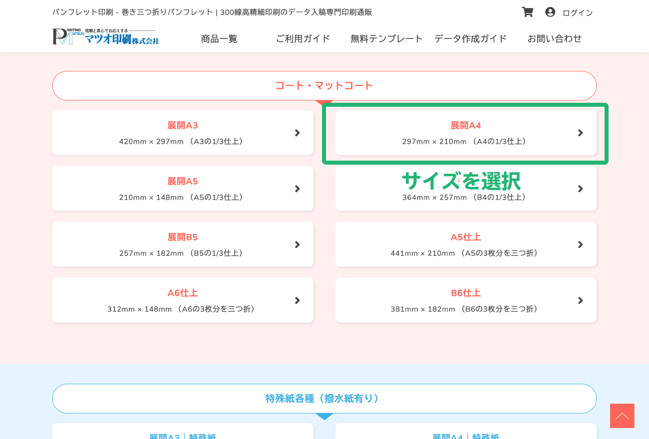Open the お問い合わせ page
The height and width of the screenshot is (439, 649).
554,38
